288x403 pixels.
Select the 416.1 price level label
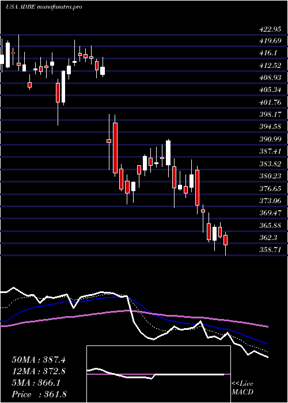(268, 53)
